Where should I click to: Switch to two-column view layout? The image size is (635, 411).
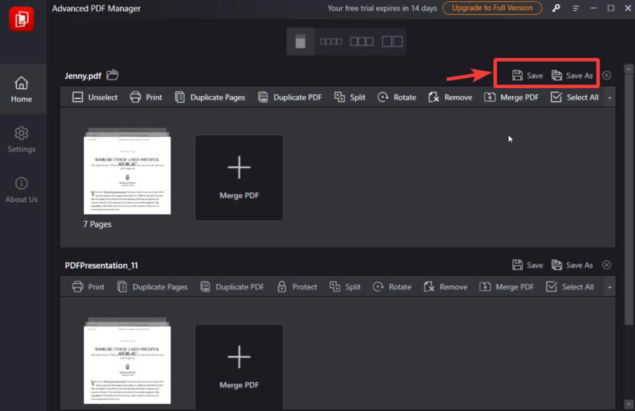coord(392,42)
